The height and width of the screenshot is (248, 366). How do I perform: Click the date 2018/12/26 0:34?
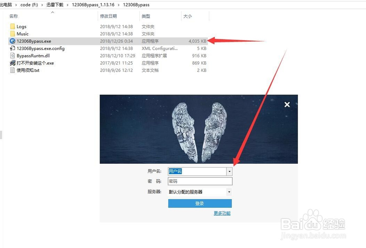(116, 41)
